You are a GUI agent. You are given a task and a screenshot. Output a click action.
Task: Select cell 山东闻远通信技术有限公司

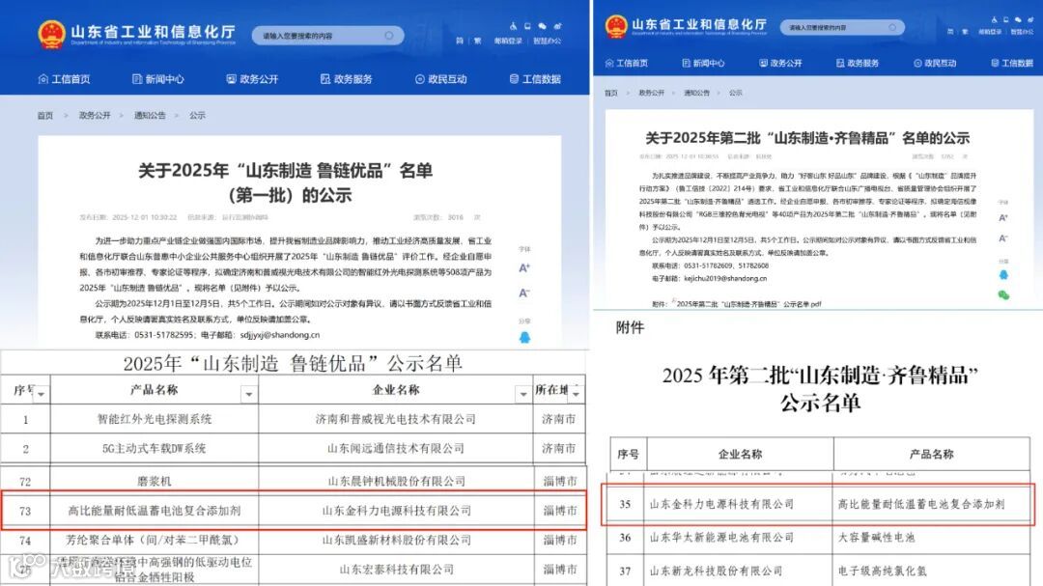[x=396, y=449]
